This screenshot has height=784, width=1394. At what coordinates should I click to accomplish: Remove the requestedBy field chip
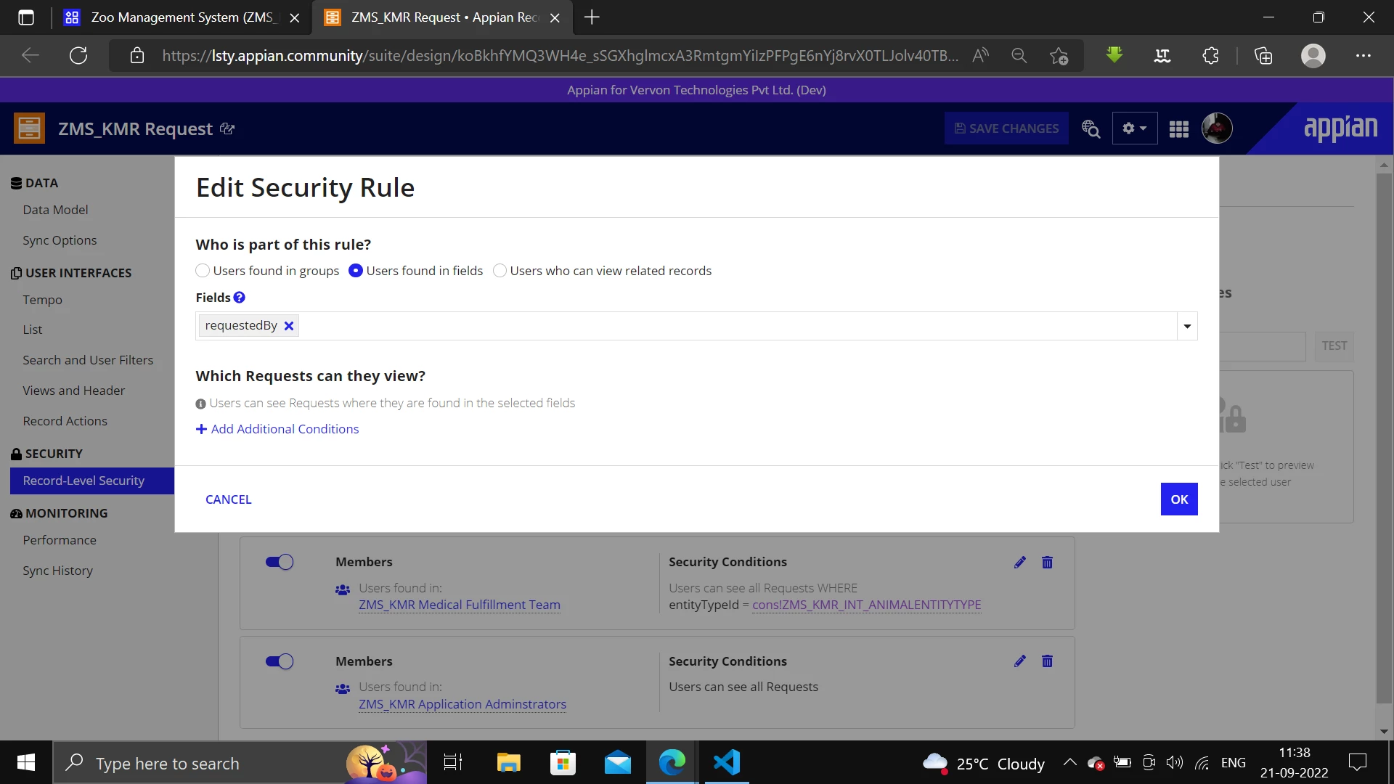[x=289, y=326]
